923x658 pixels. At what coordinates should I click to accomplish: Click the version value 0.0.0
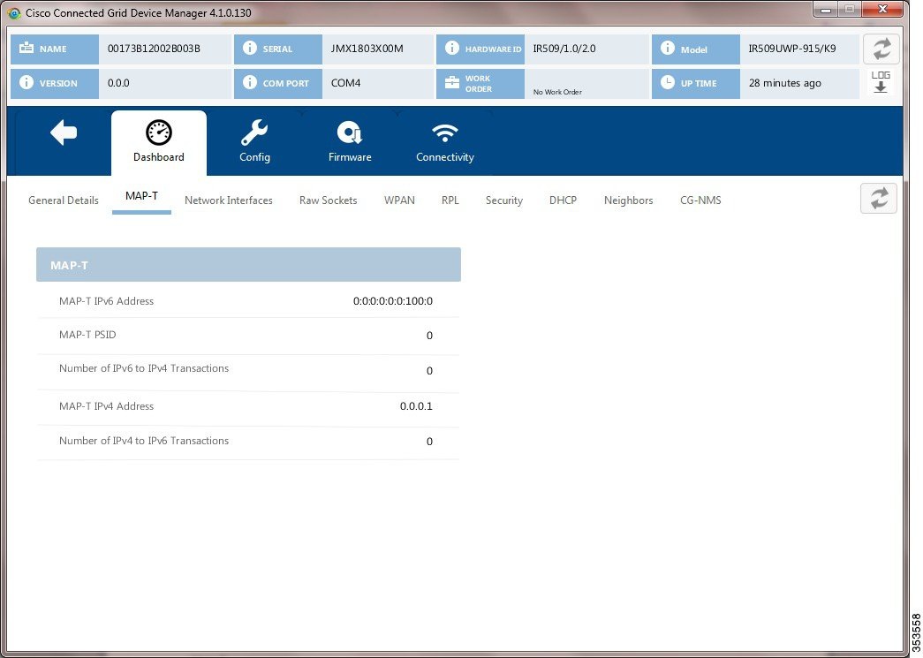click(x=118, y=83)
